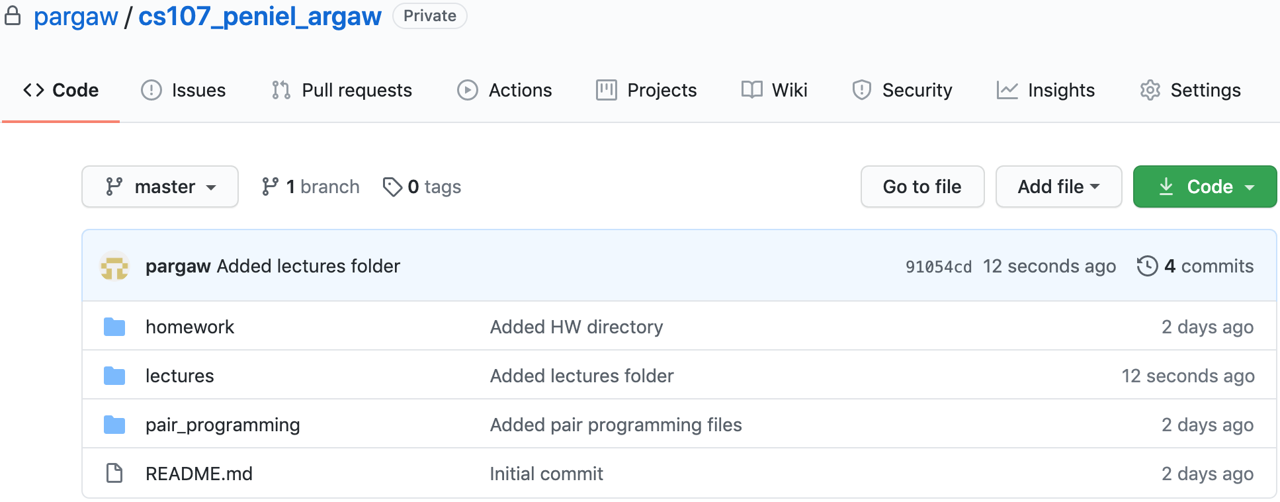Click the homework folder icon
The image size is (1280, 502).
(114, 327)
